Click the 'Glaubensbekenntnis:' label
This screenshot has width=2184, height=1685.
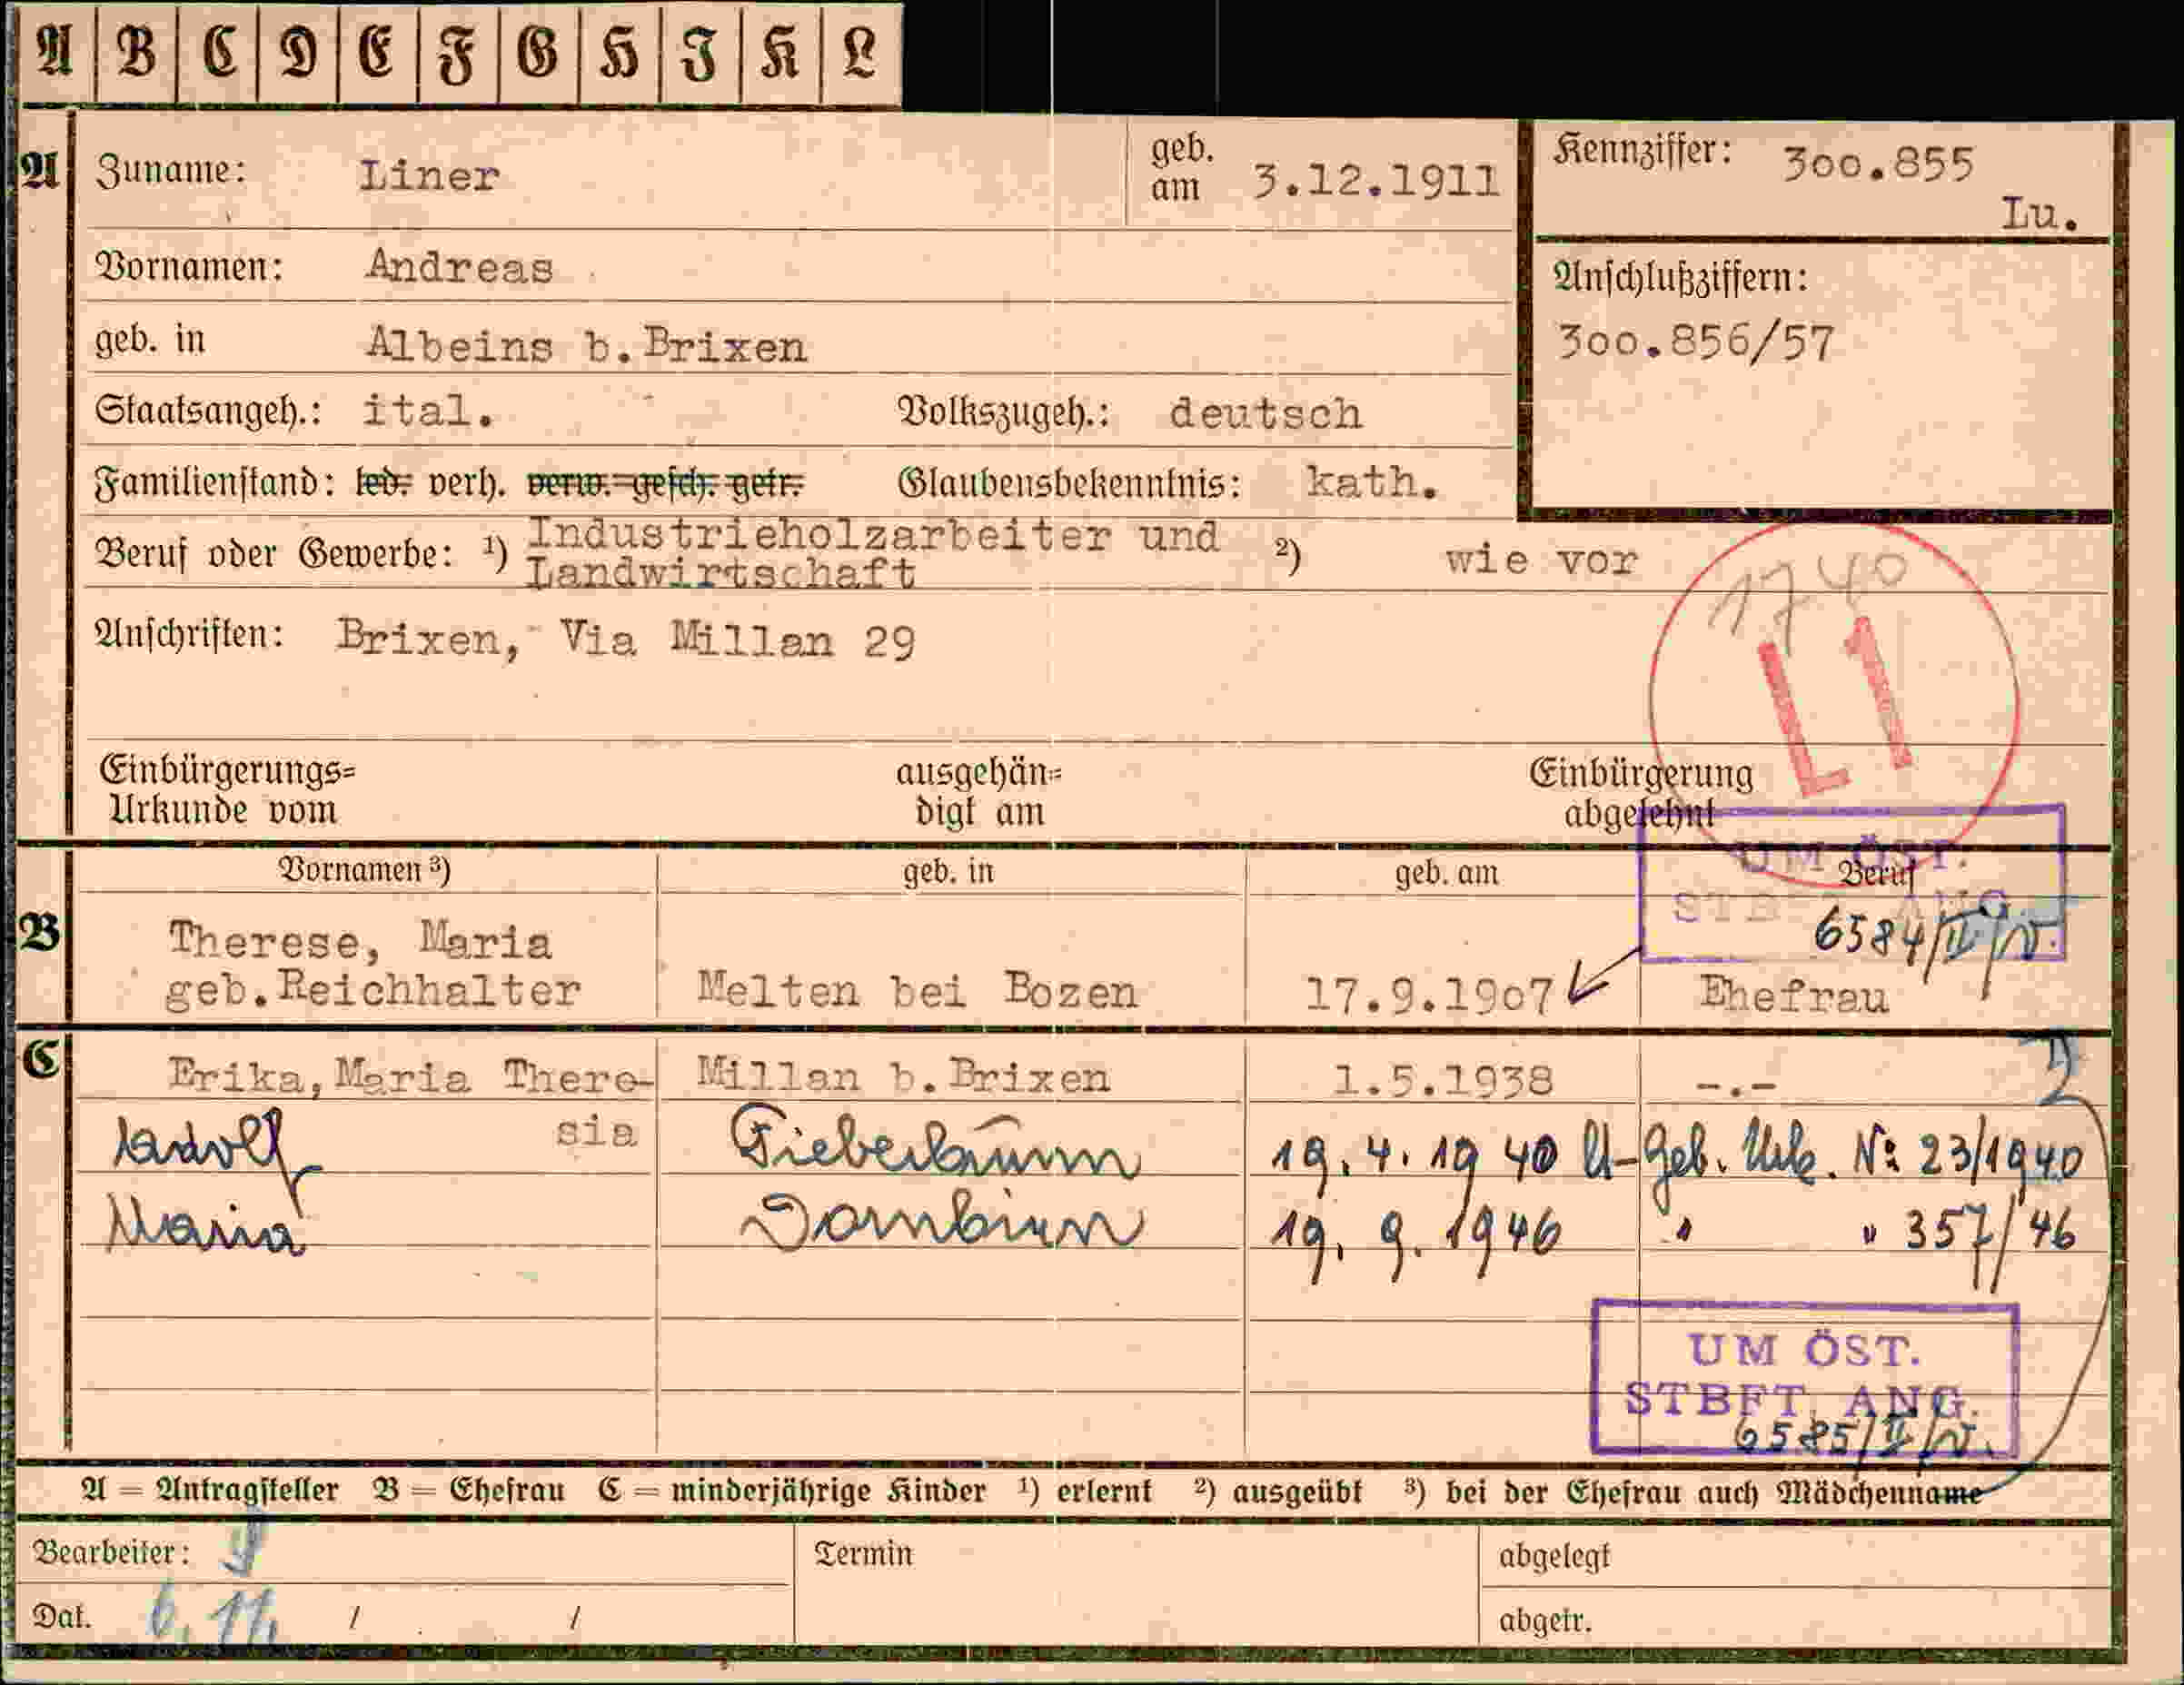(x=1069, y=484)
